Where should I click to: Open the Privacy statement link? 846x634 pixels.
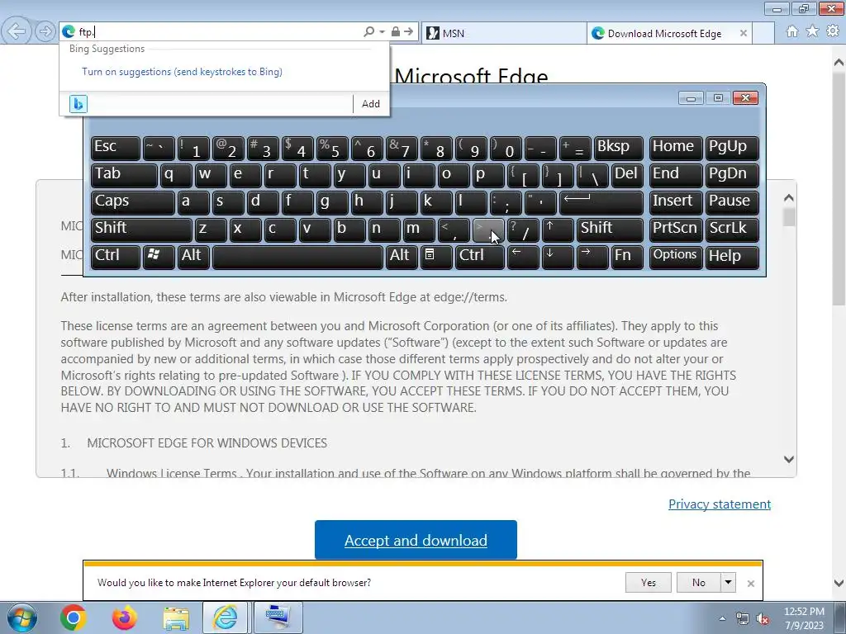coord(720,504)
